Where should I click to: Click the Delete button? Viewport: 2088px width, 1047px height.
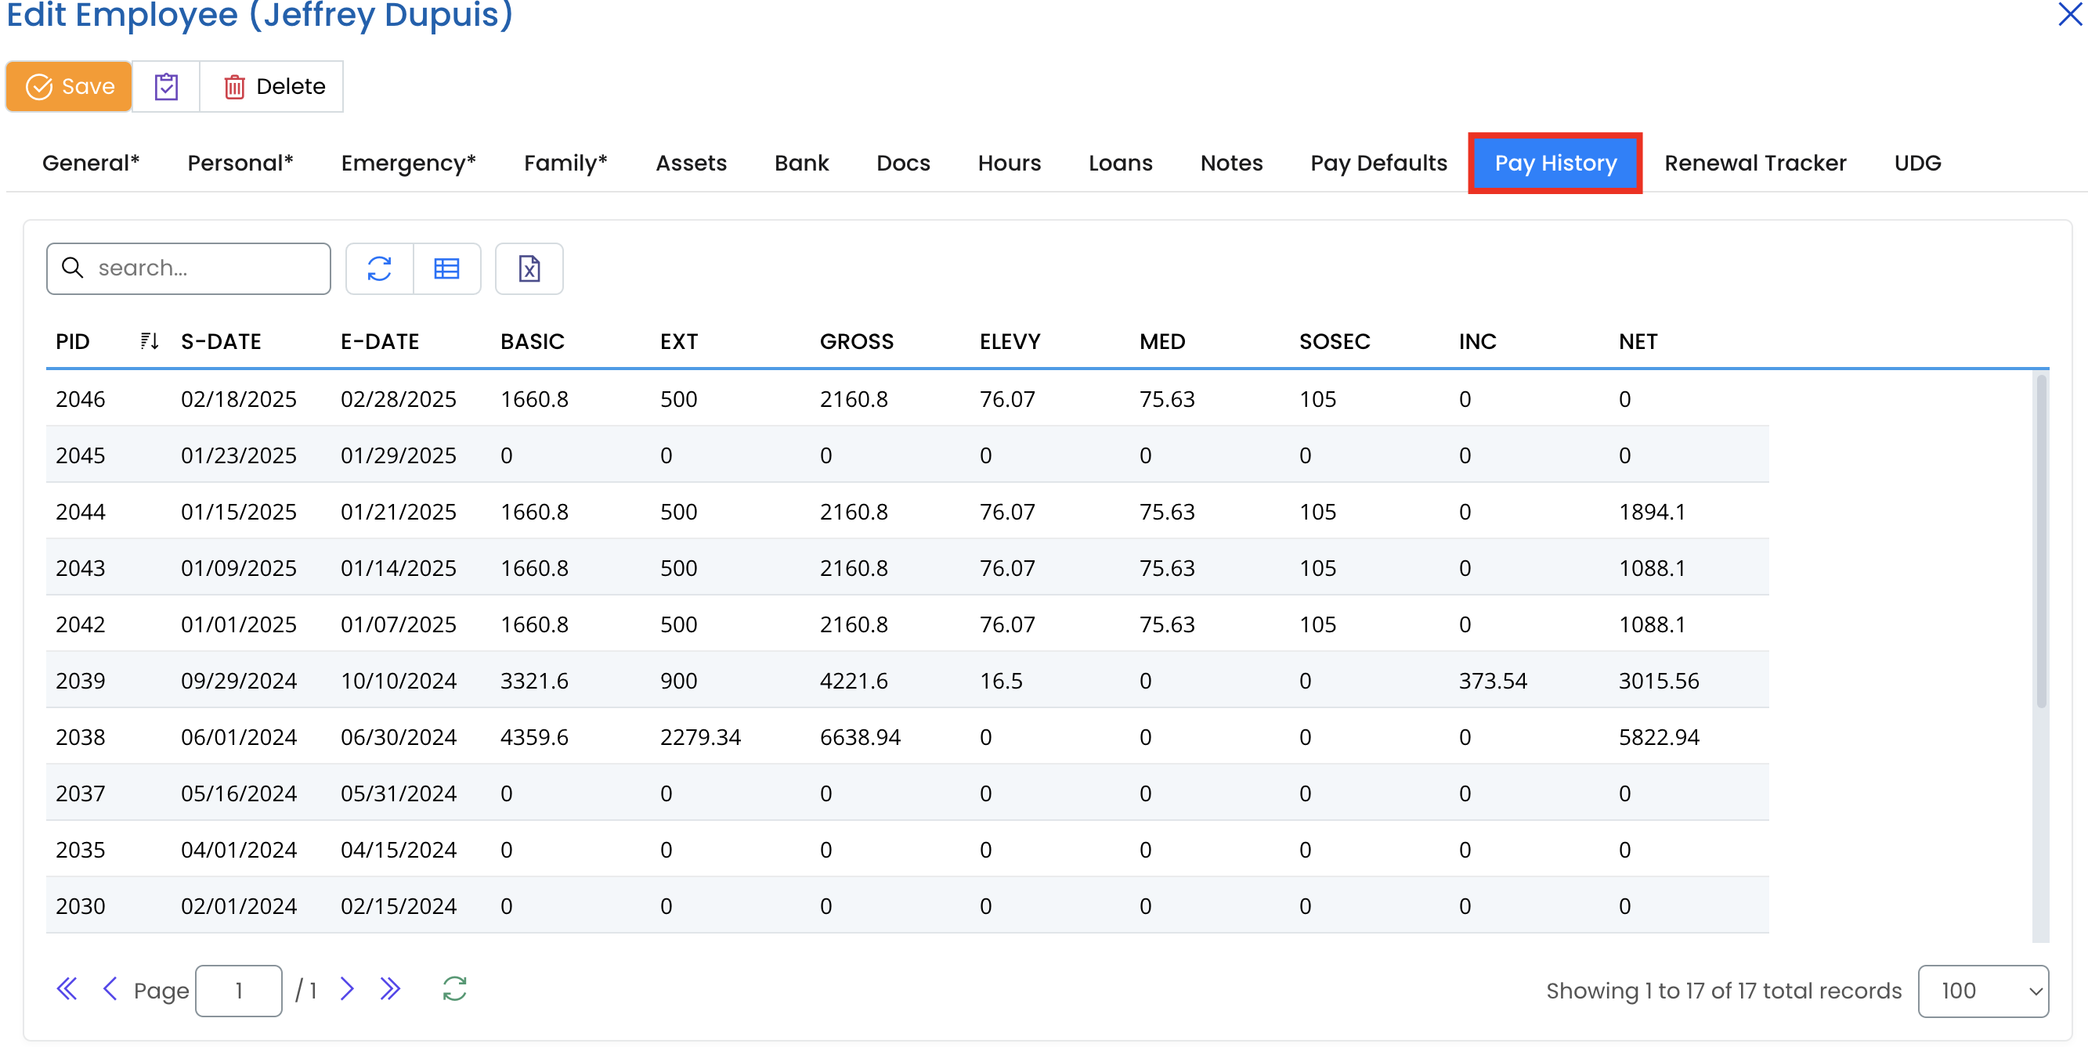coord(273,87)
